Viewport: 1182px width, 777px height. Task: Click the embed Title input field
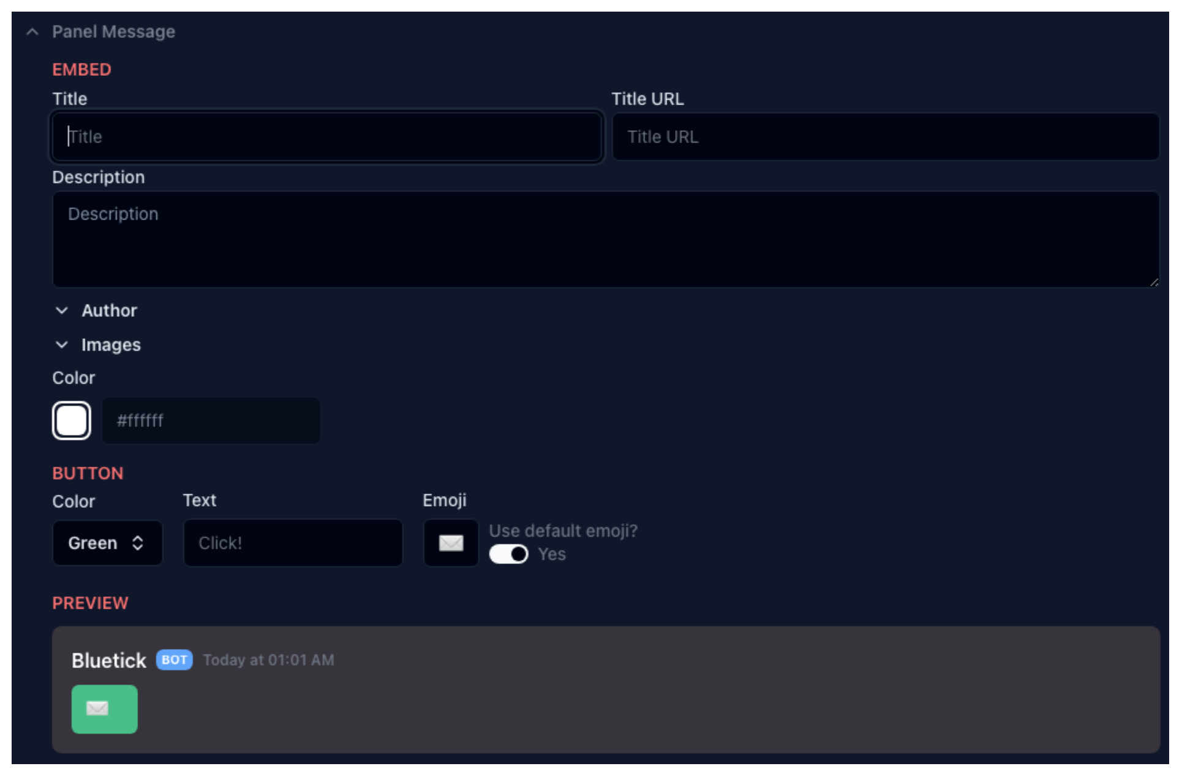point(326,136)
